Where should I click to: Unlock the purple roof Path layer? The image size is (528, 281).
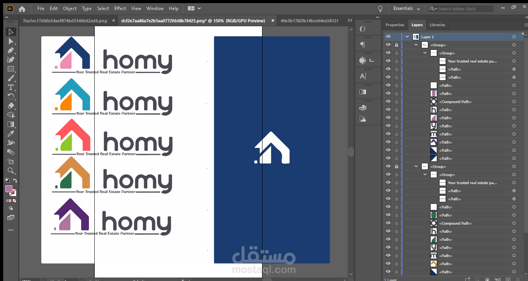397,142
